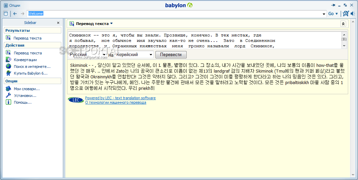Open Конвертации in sidebar
This screenshot has height=180, width=358.
25,60
